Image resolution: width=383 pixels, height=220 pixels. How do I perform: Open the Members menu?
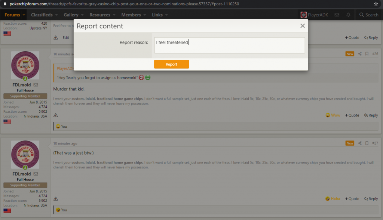pos(131,15)
